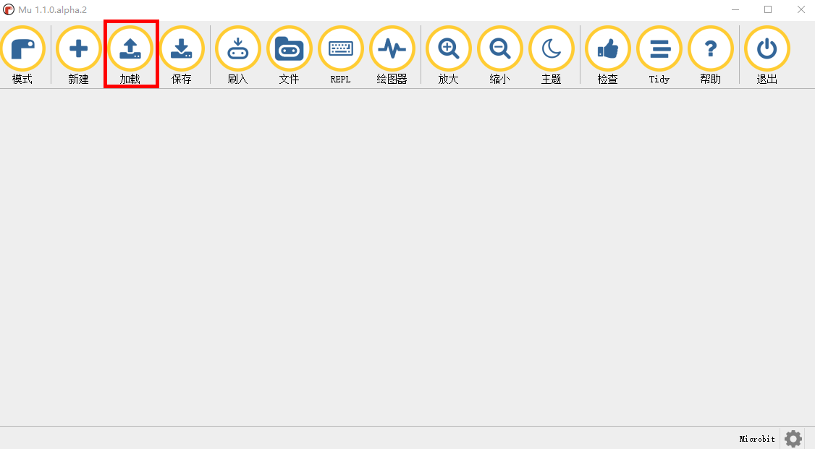The image size is (815, 449).
Task: Open the 文件 (Files) panel
Action: 289,54
